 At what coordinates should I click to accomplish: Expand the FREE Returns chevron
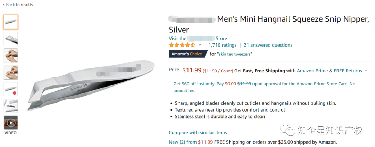(366, 71)
